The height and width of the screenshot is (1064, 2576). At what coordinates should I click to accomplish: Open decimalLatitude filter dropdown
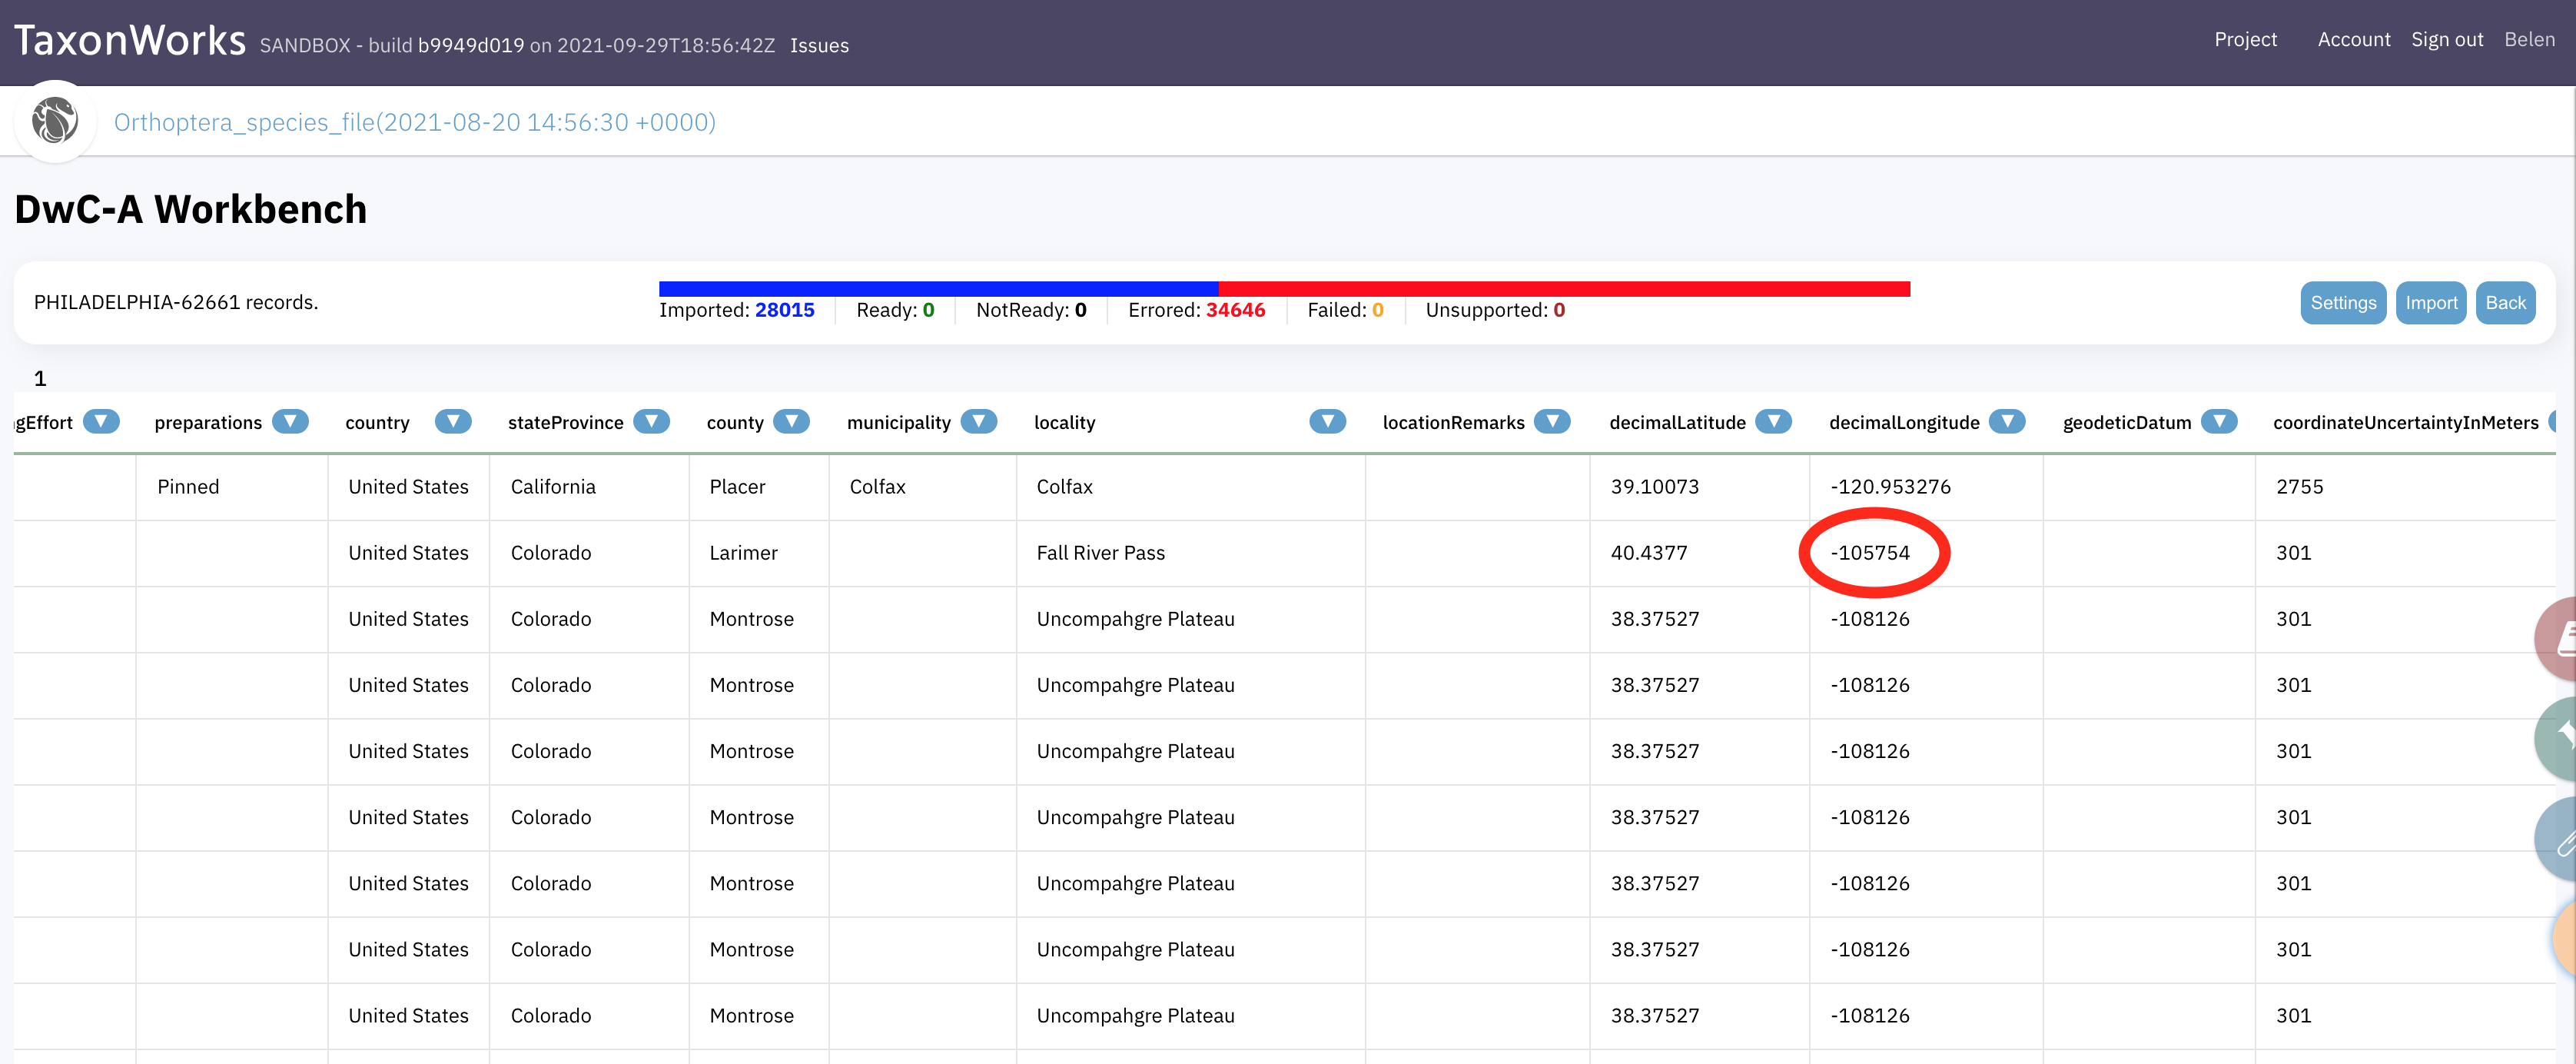pyautogui.click(x=1773, y=422)
